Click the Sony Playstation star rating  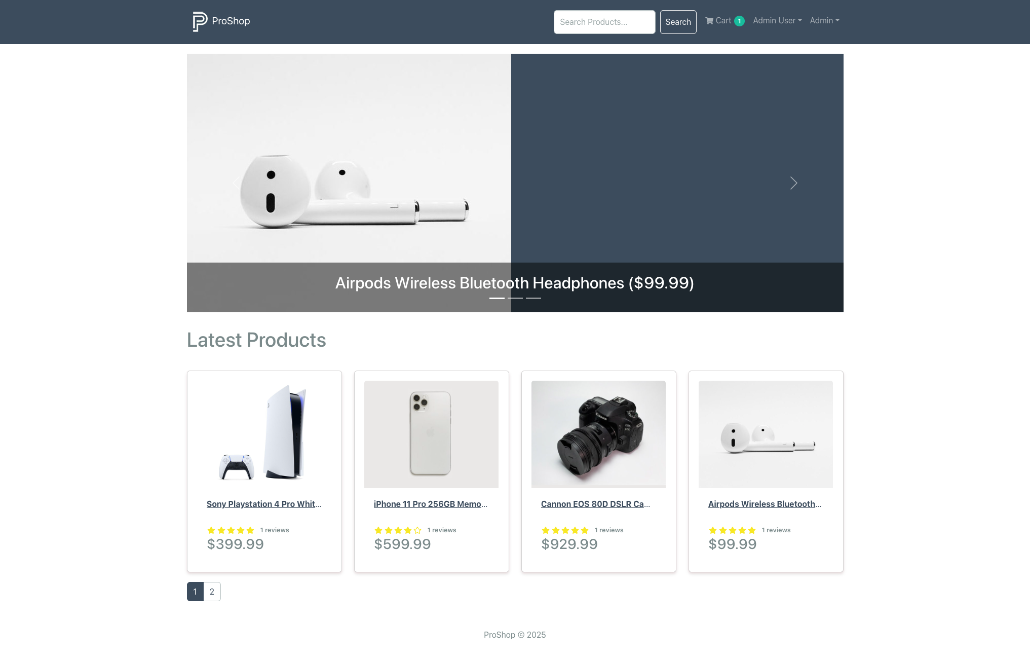(231, 530)
